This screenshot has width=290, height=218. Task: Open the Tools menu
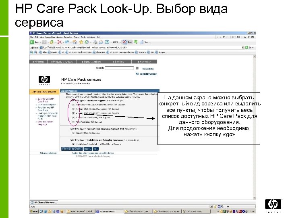pos(83,37)
